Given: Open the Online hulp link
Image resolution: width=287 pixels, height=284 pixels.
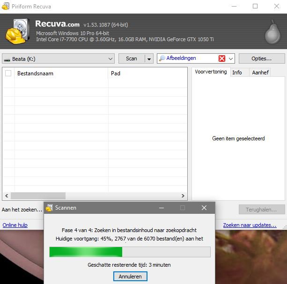Looking at the screenshot, I should [x=15, y=225].
